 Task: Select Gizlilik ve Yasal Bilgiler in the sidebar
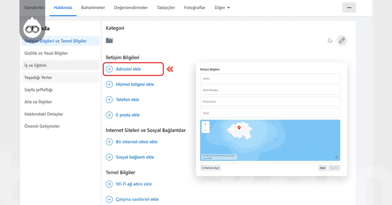[x=46, y=53]
